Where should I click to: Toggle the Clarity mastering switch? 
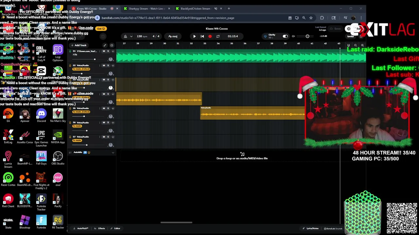285,36
